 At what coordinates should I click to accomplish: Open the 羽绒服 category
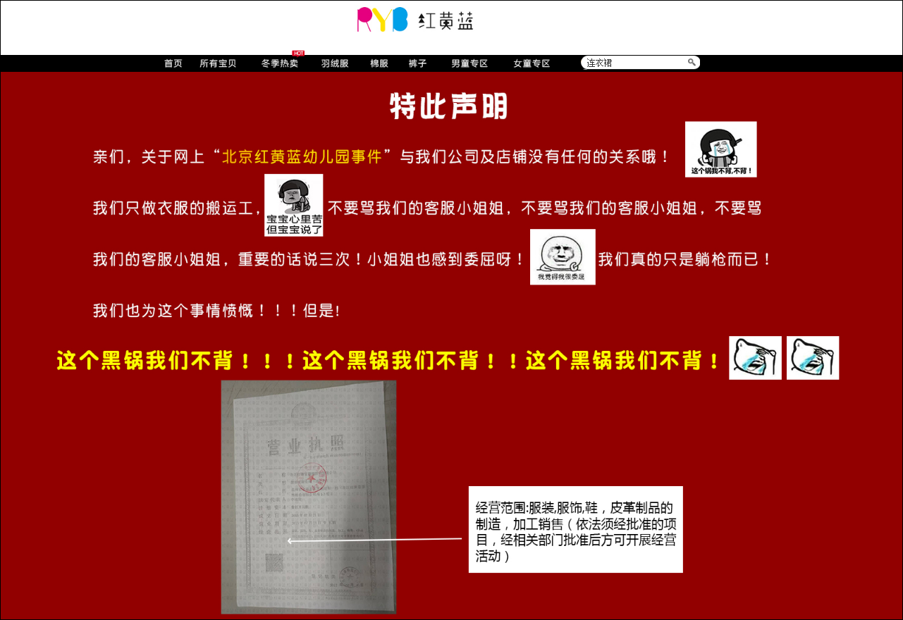tap(335, 63)
